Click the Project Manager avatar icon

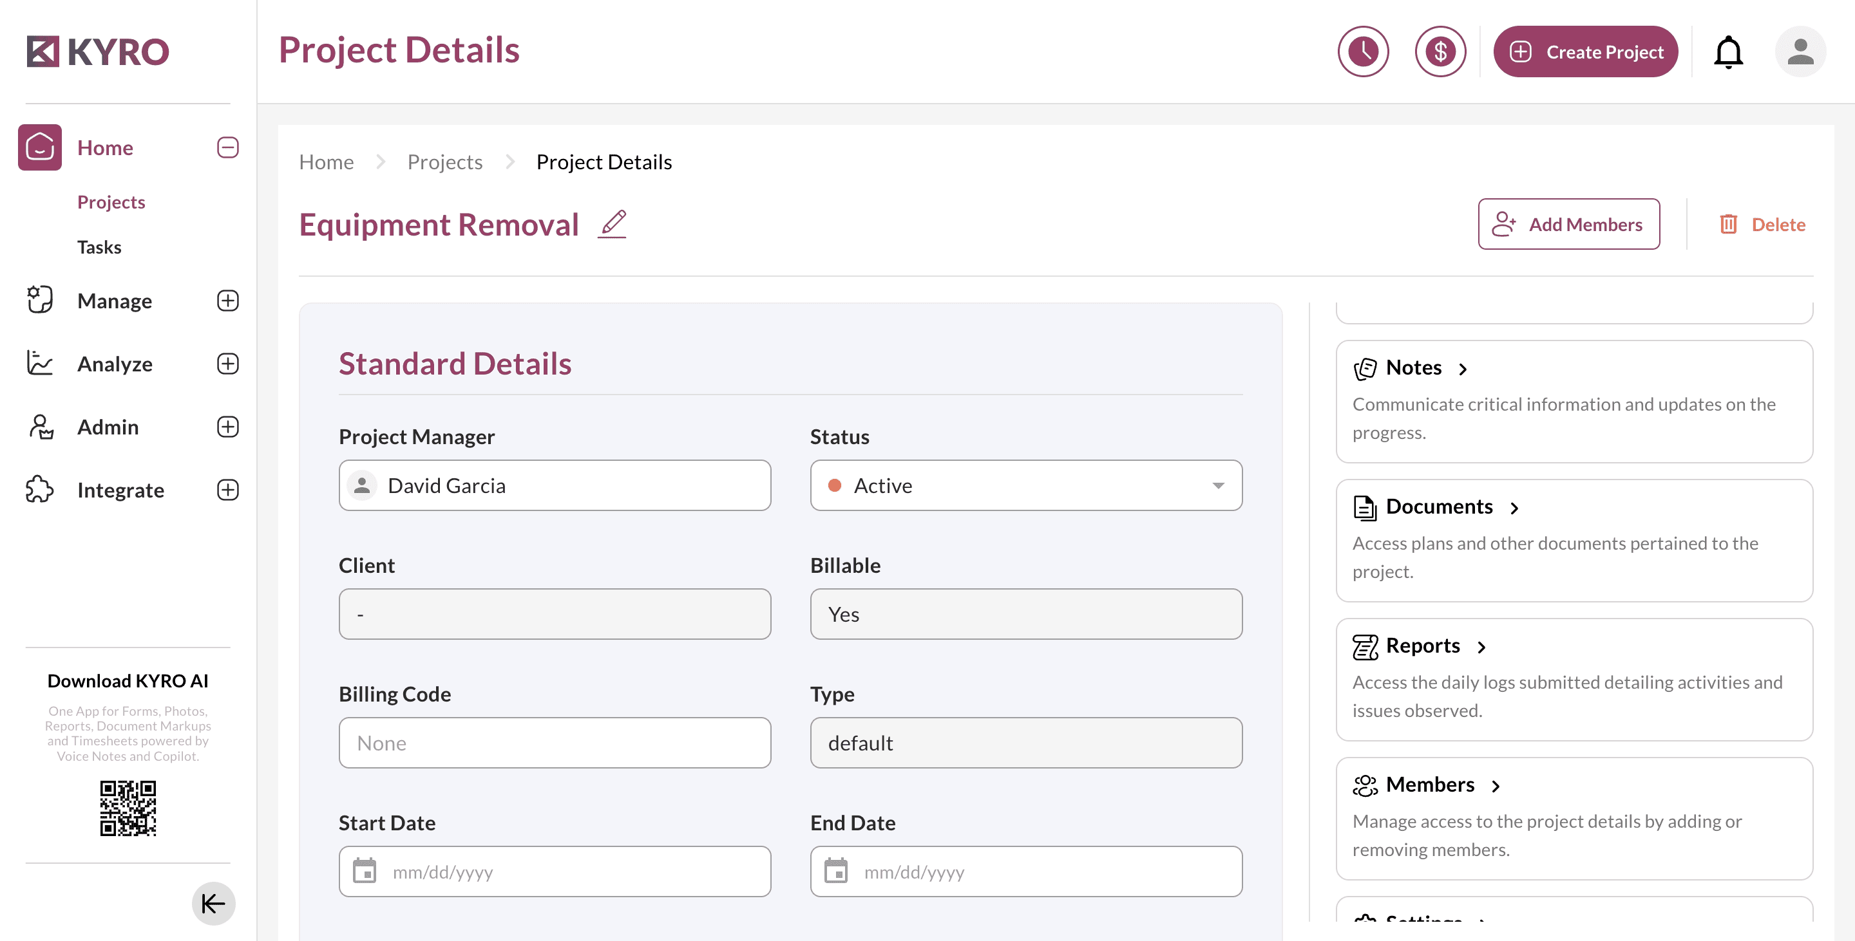362,485
